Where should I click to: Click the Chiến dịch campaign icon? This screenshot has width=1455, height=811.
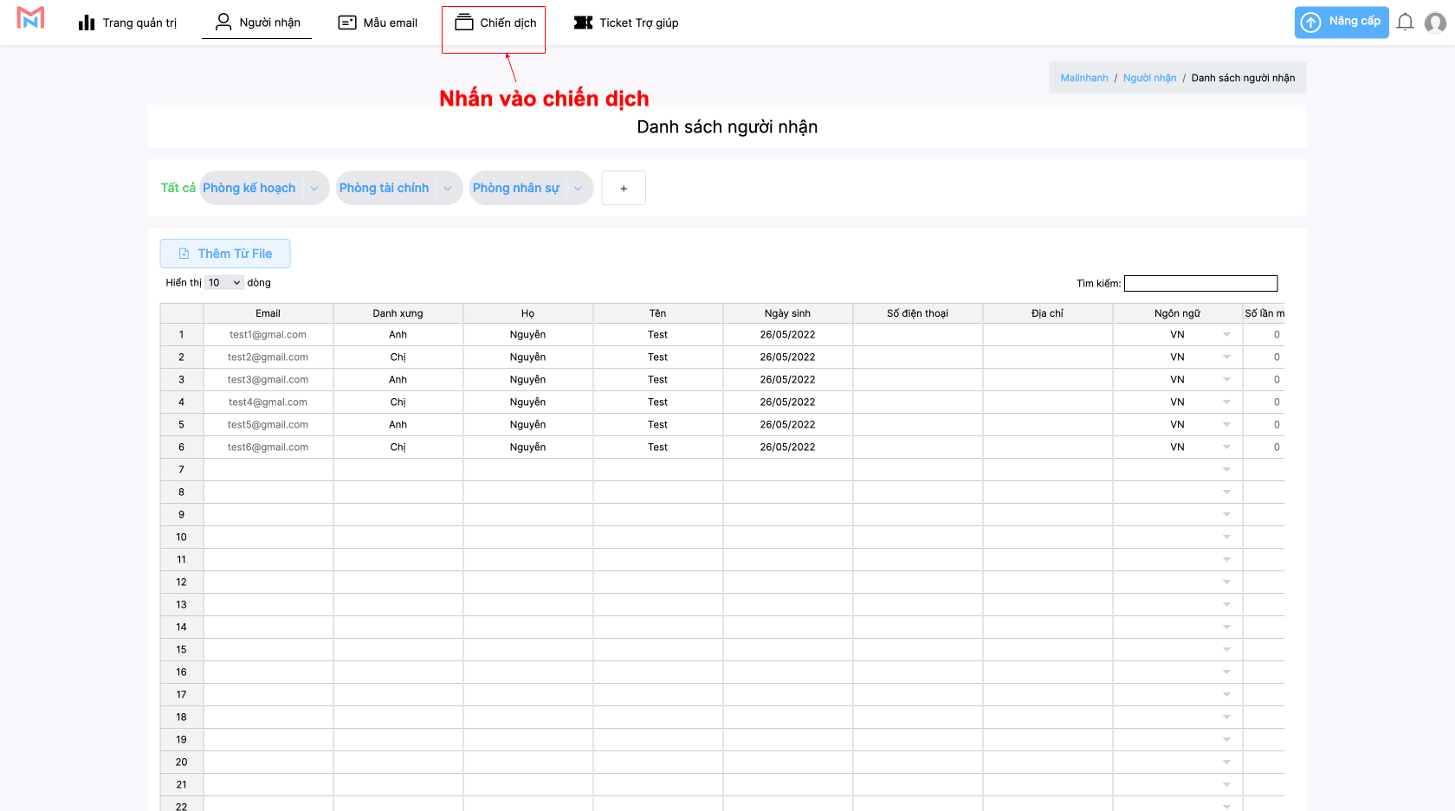464,23
